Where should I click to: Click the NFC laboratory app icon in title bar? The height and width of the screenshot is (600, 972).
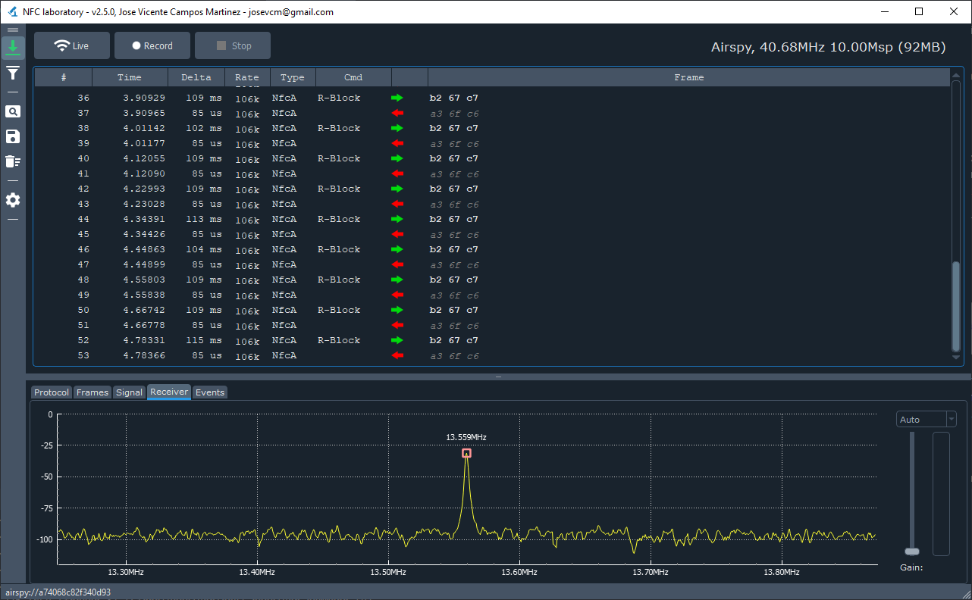coord(11,11)
